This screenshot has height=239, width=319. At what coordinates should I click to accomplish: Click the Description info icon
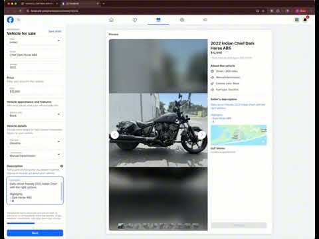62,166
